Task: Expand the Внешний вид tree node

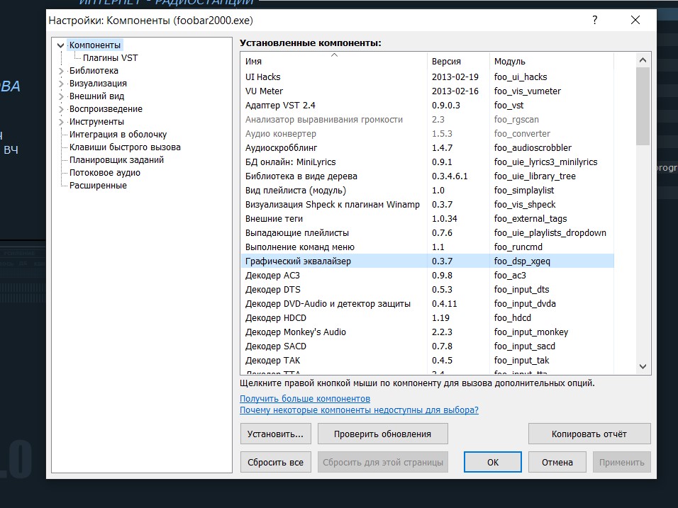Action: pos(61,96)
